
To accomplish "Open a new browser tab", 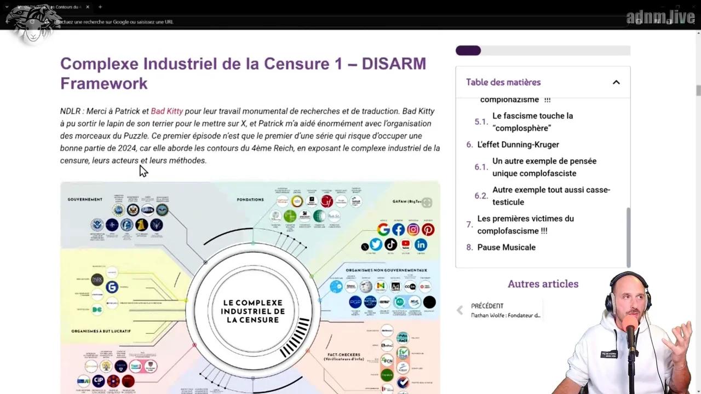I will click(x=100, y=7).
